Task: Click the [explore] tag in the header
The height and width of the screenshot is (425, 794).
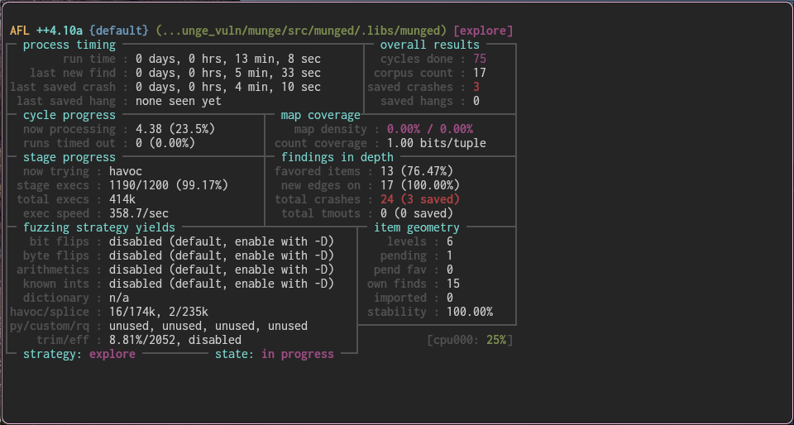Action: 483,31
